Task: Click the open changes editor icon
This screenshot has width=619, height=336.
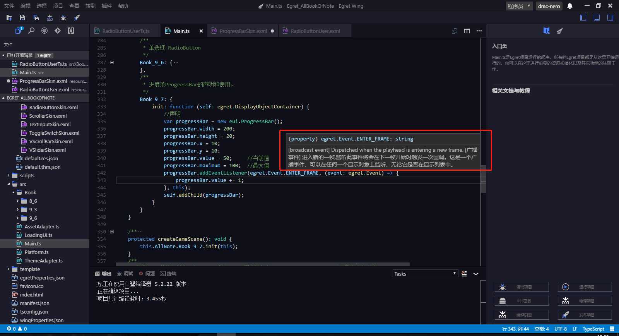Action: pyautogui.click(x=455, y=31)
